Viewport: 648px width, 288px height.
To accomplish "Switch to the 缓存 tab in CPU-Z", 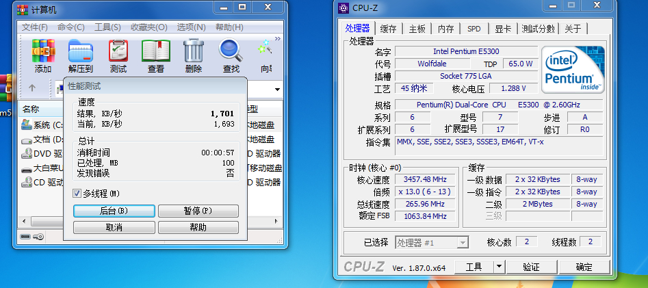I will click(389, 29).
